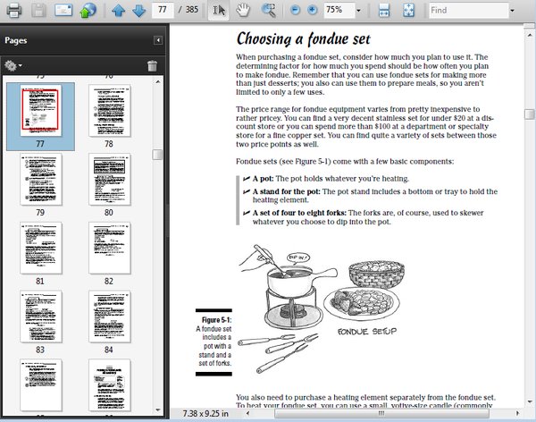This screenshot has height=422, width=536.
Task: Select the marquee zoom magnifier tool
Action: click(x=269, y=10)
